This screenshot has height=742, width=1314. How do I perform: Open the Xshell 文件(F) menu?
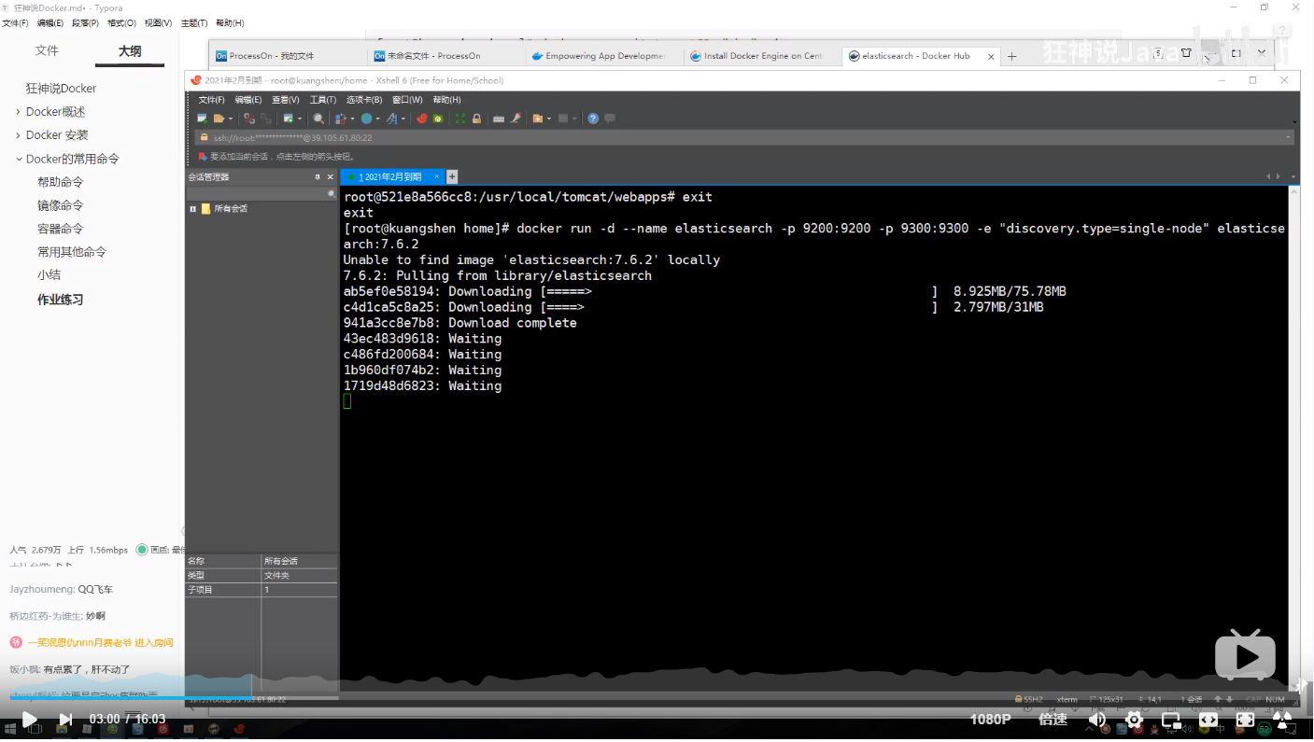pyautogui.click(x=211, y=99)
